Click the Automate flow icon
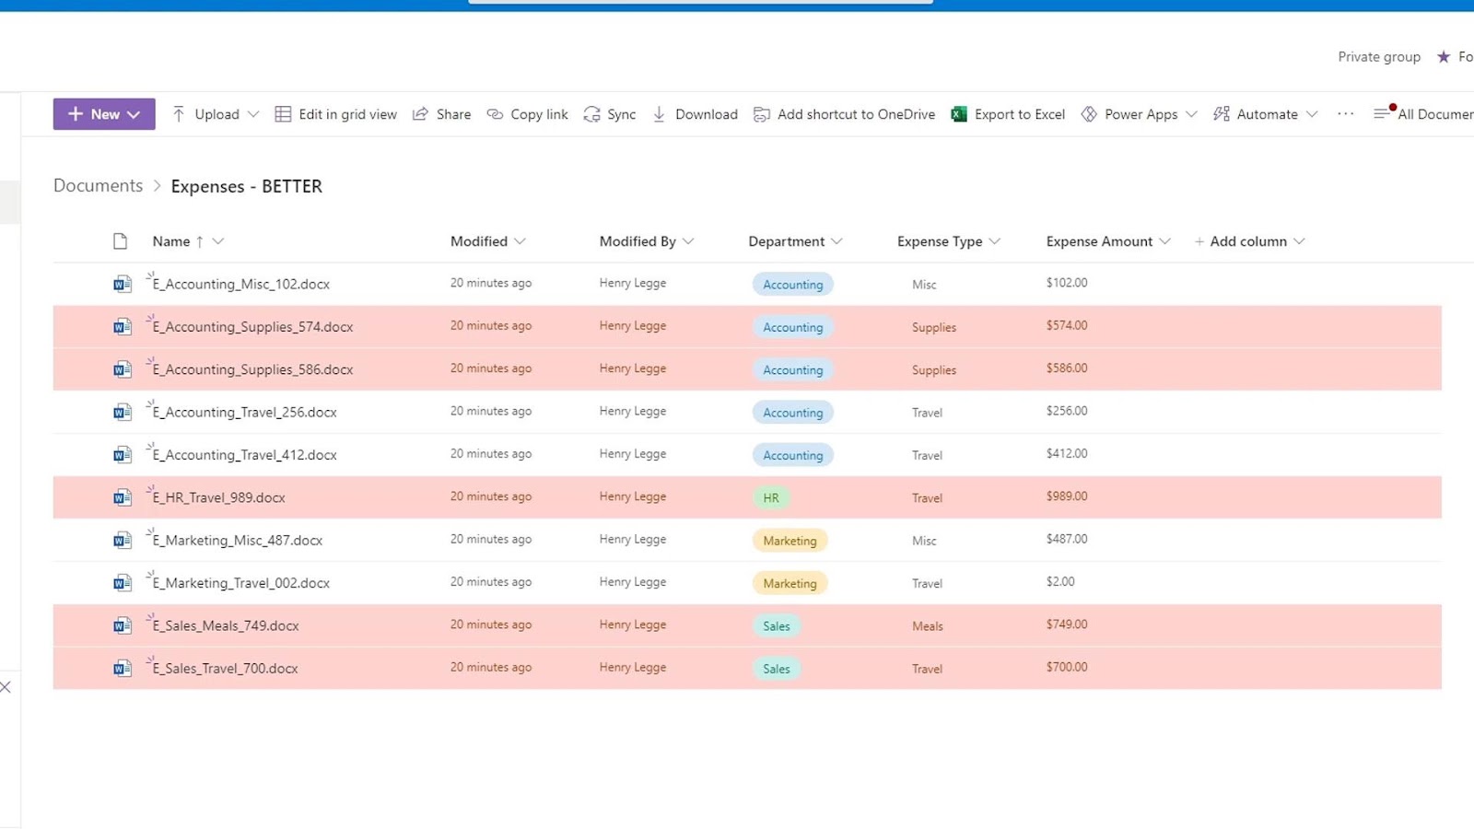1474x829 pixels. [x=1222, y=114]
